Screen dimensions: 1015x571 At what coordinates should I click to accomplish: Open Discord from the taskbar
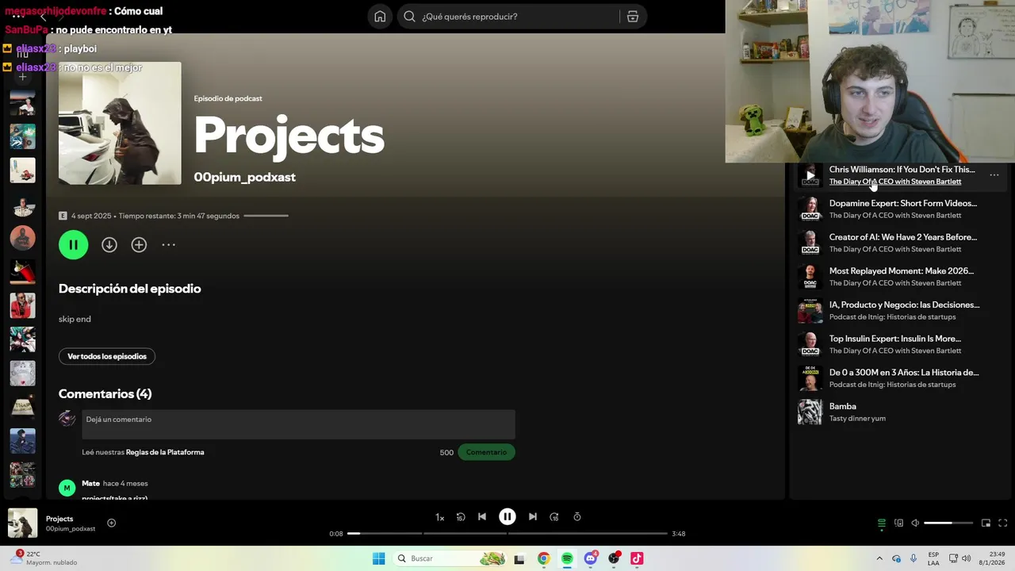[590, 559]
